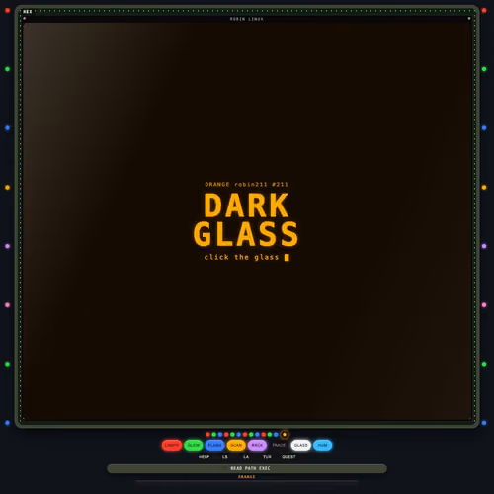Click the ORANGE robin211 #211 line
The width and height of the screenshot is (494, 494).
246,184
